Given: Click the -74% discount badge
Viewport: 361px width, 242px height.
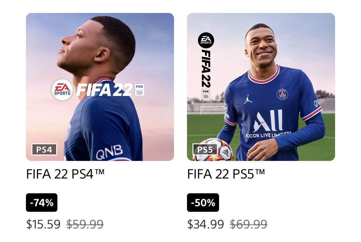Looking at the screenshot, I should click(42, 203).
